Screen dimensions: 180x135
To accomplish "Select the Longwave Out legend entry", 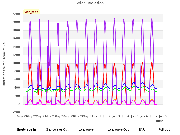I will [115, 129].
